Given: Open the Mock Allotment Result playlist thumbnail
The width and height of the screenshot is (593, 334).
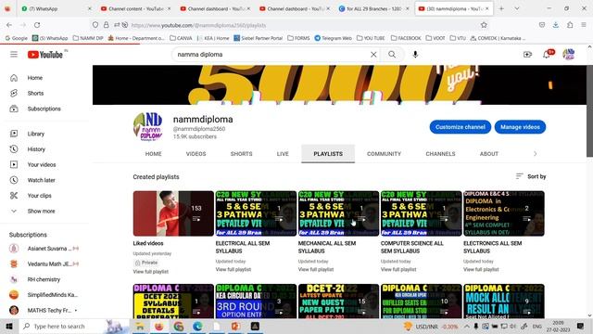Looking at the screenshot, I should (504, 301).
